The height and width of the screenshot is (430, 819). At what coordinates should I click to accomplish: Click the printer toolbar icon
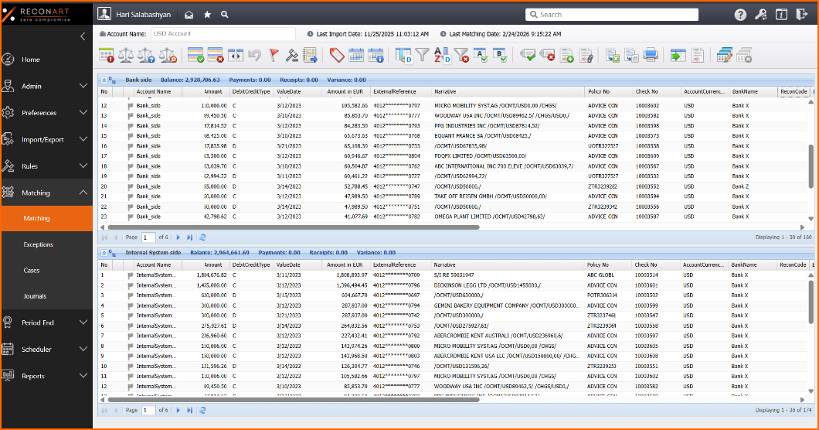(x=651, y=55)
